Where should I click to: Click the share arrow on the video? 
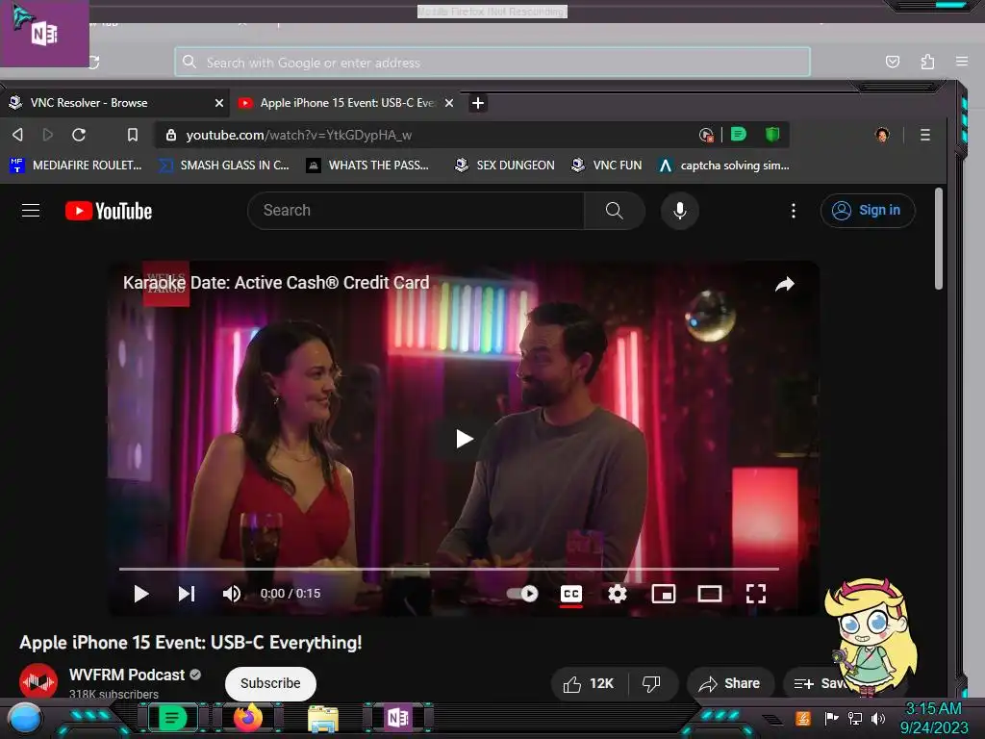785,284
